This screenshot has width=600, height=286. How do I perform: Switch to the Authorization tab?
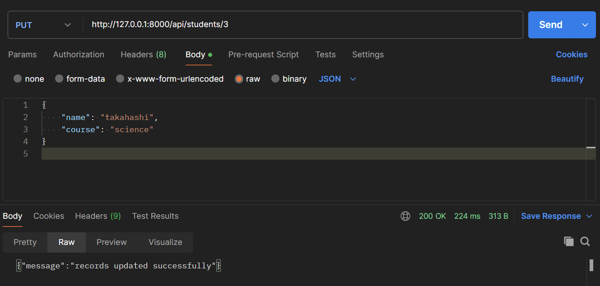[x=79, y=55]
